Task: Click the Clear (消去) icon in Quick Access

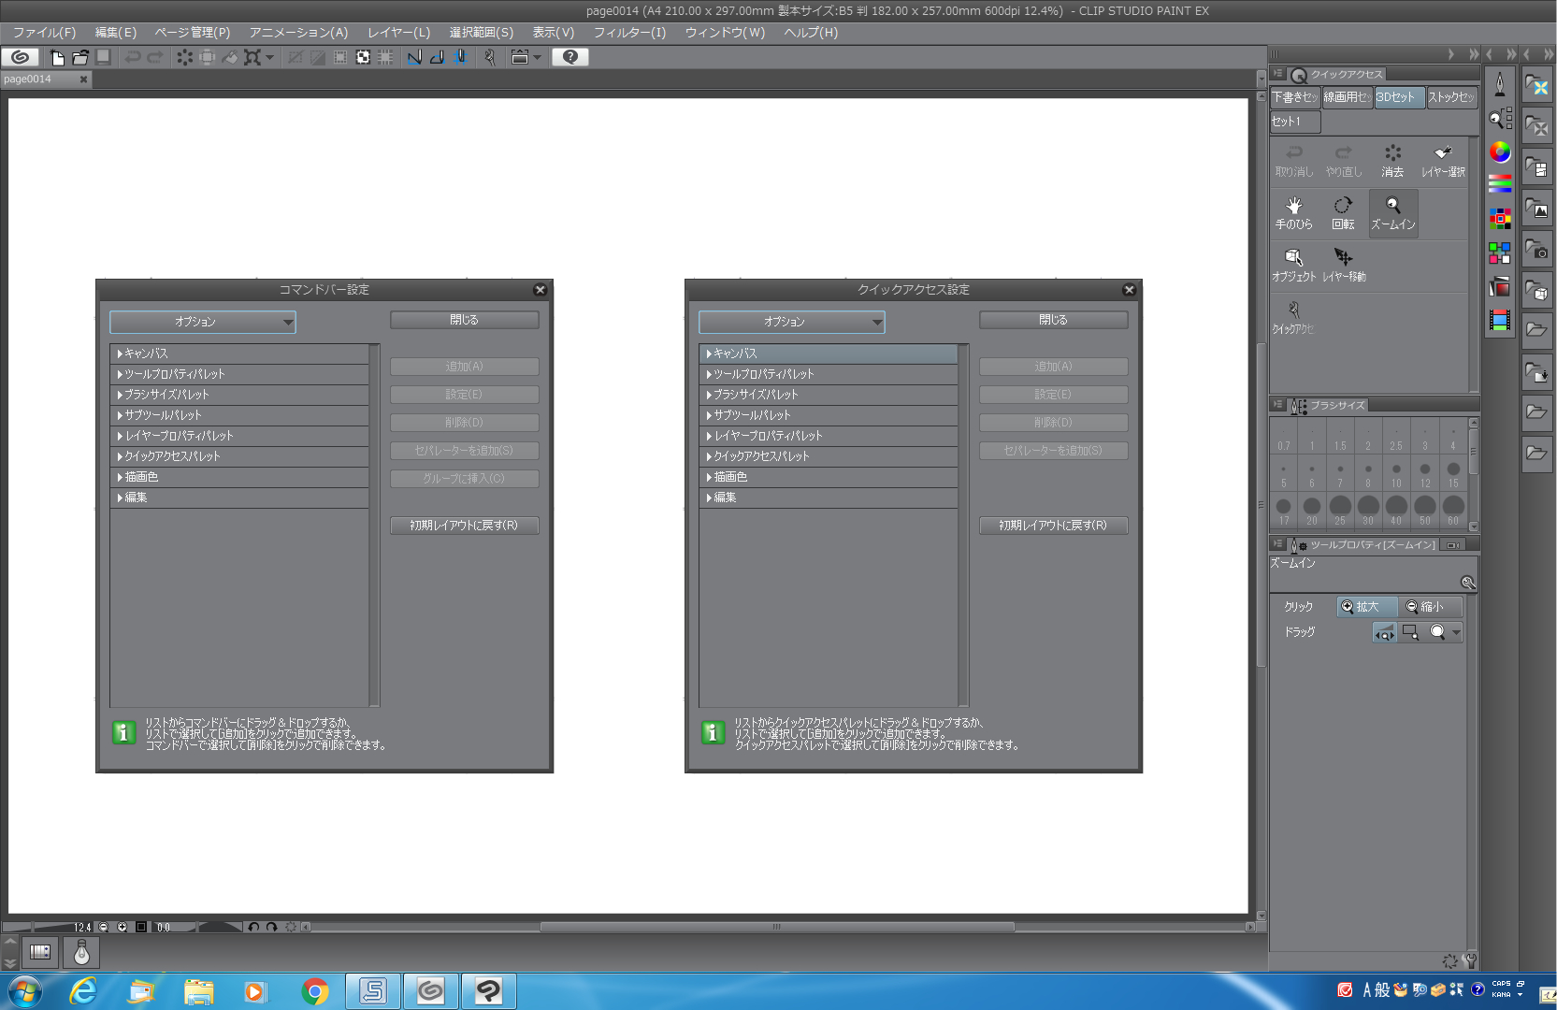Action: [x=1392, y=160]
